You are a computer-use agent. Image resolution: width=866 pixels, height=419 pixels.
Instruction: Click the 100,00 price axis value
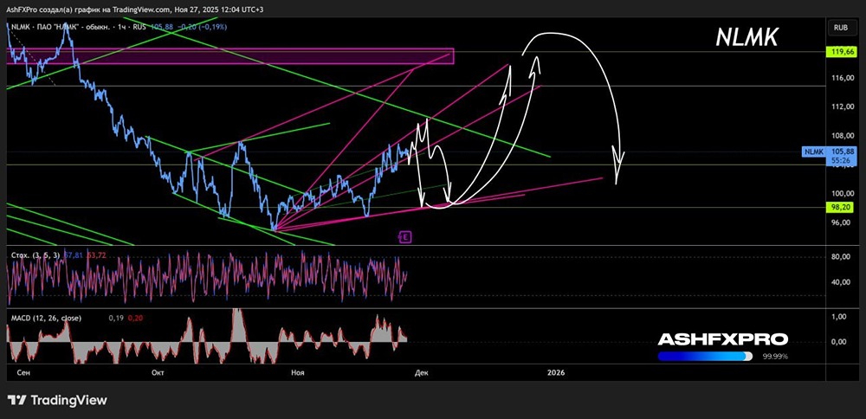click(843, 193)
